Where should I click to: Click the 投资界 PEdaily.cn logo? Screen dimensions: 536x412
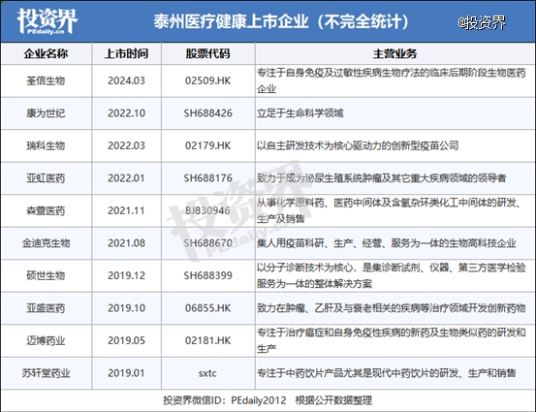[47, 21]
